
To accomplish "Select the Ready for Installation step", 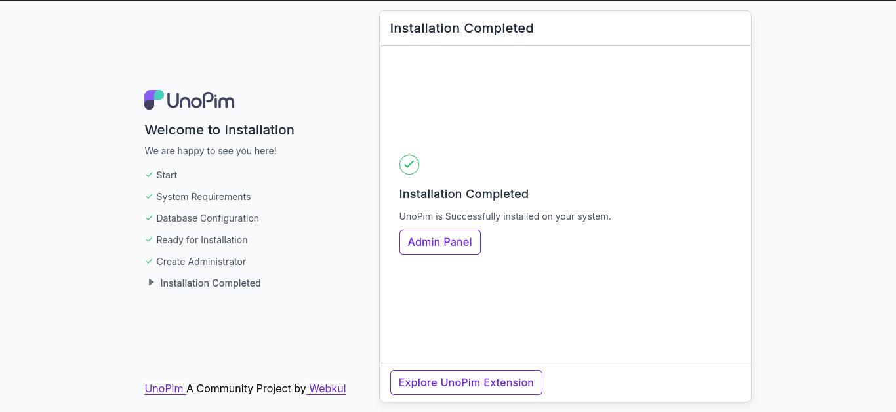I will pos(202,240).
